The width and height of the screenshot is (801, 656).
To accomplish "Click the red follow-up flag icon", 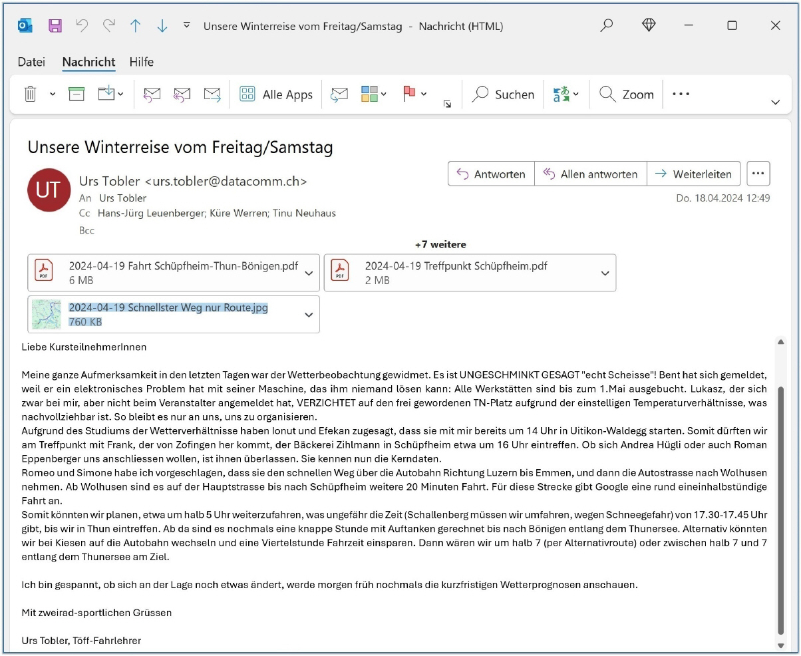I will click(x=409, y=94).
